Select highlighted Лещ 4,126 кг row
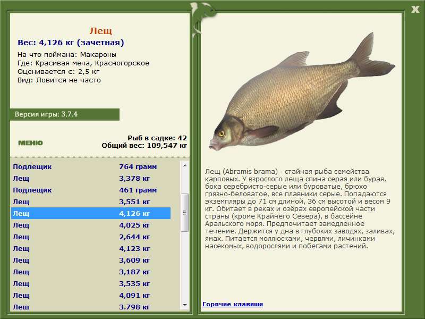425x319 pixels. (x=91, y=213)
